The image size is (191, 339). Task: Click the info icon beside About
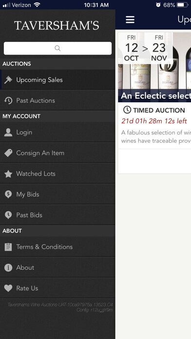click(8, 268)
